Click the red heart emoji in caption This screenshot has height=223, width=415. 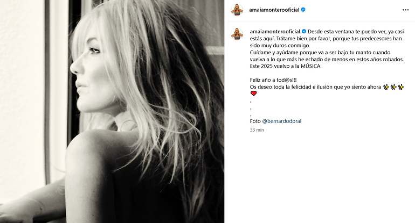[253, 93]
